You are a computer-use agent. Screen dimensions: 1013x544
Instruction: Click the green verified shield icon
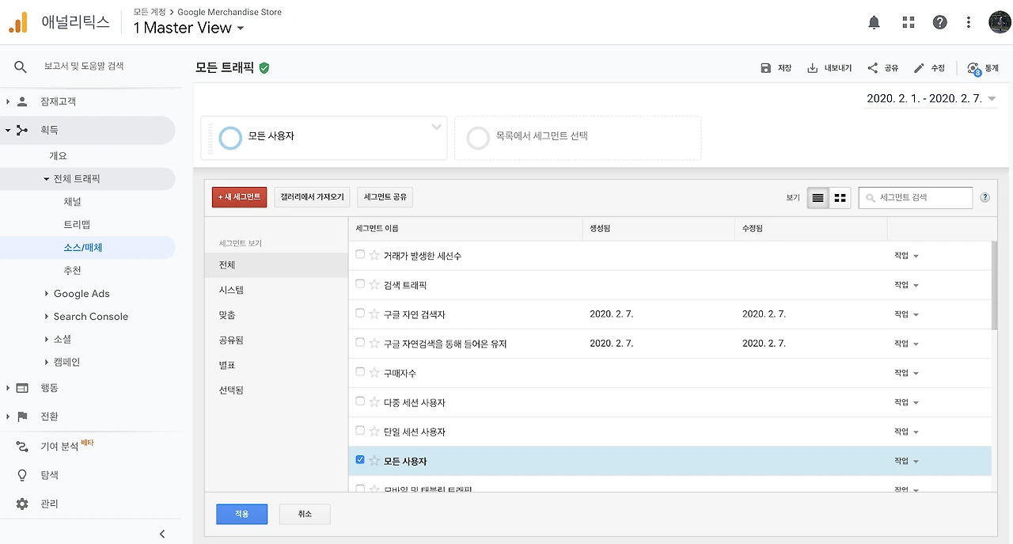(264, 68)
